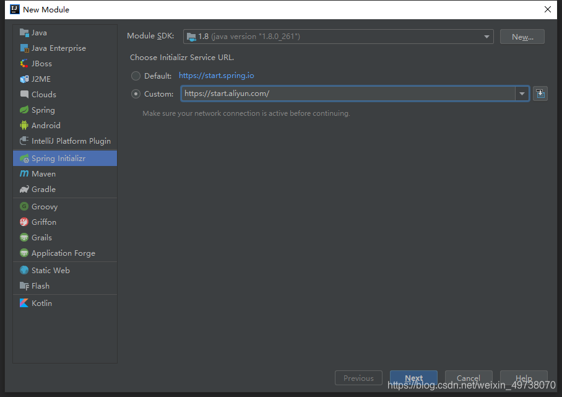Screen dimensions: 562x397
Task: Select the Groovy icon
Action: 24,206
